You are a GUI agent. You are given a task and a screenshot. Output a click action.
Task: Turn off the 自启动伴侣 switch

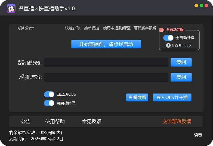pyautogui.click(x=49, y=103)
